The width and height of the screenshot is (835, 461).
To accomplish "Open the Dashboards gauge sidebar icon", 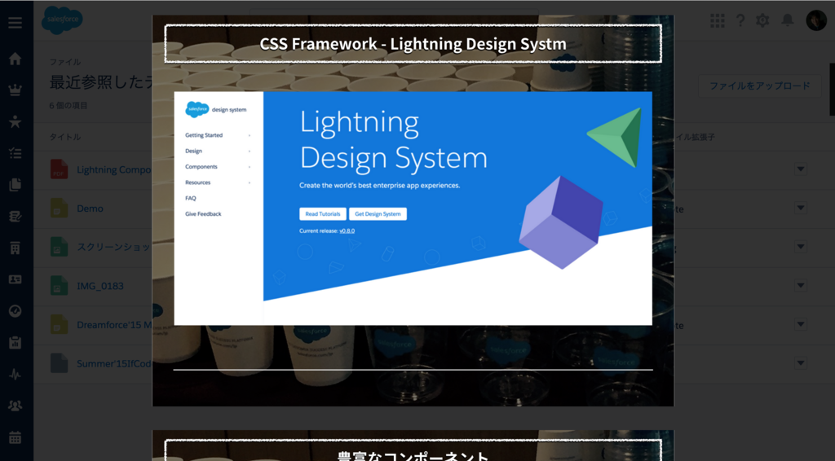I will pos(15,311).
